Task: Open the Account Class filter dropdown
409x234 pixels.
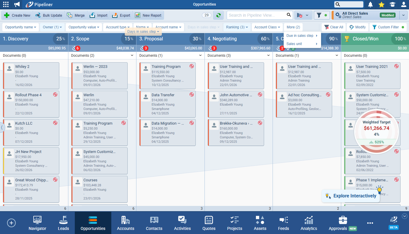Action: (267, 27)
